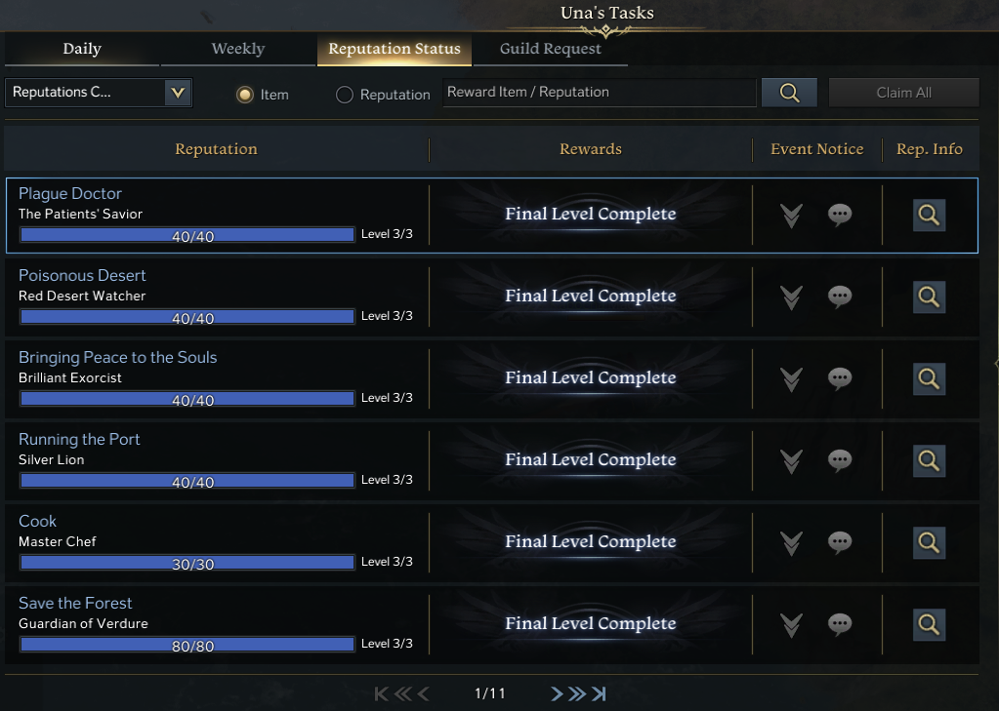Click the search magnifier button beside the search field
The image size is (999, 711).
coord(789,93)
